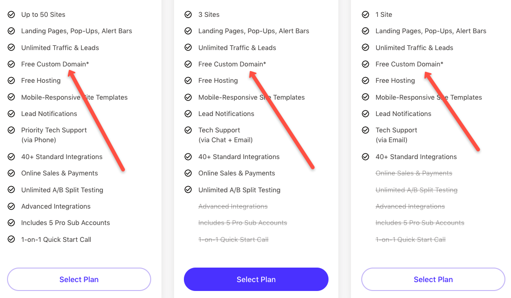
Task: Click checkmark beside Priority Tech Support
Action: [x=11, y=130]
